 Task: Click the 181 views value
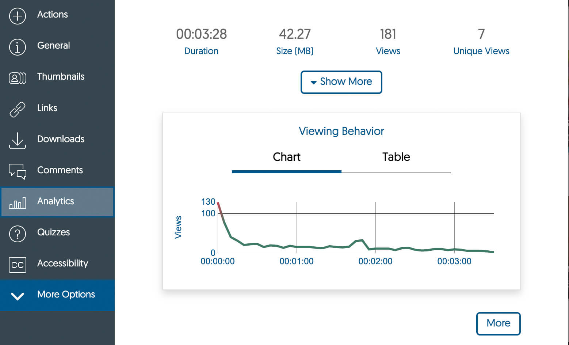pyautogui.click(x=388, y=34)
